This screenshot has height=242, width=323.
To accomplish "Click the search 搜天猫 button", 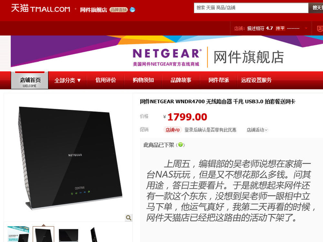I will [316, 8].
